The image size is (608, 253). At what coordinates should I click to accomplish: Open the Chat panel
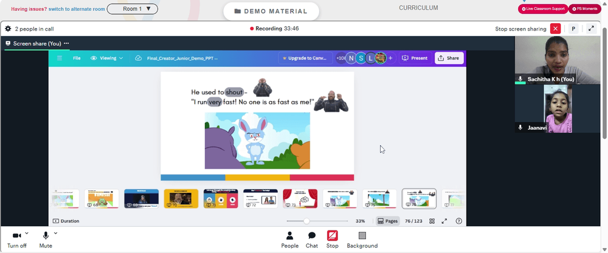312,240
